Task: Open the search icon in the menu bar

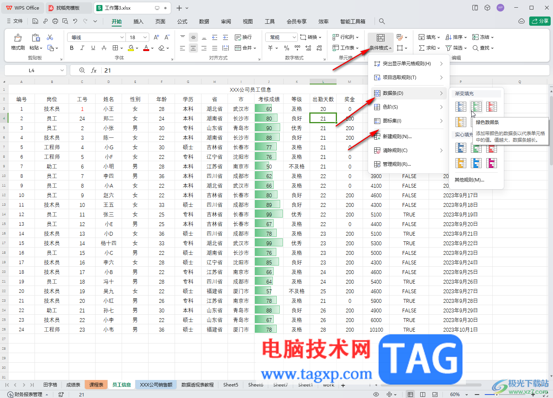Action: [x=381, y=21]
